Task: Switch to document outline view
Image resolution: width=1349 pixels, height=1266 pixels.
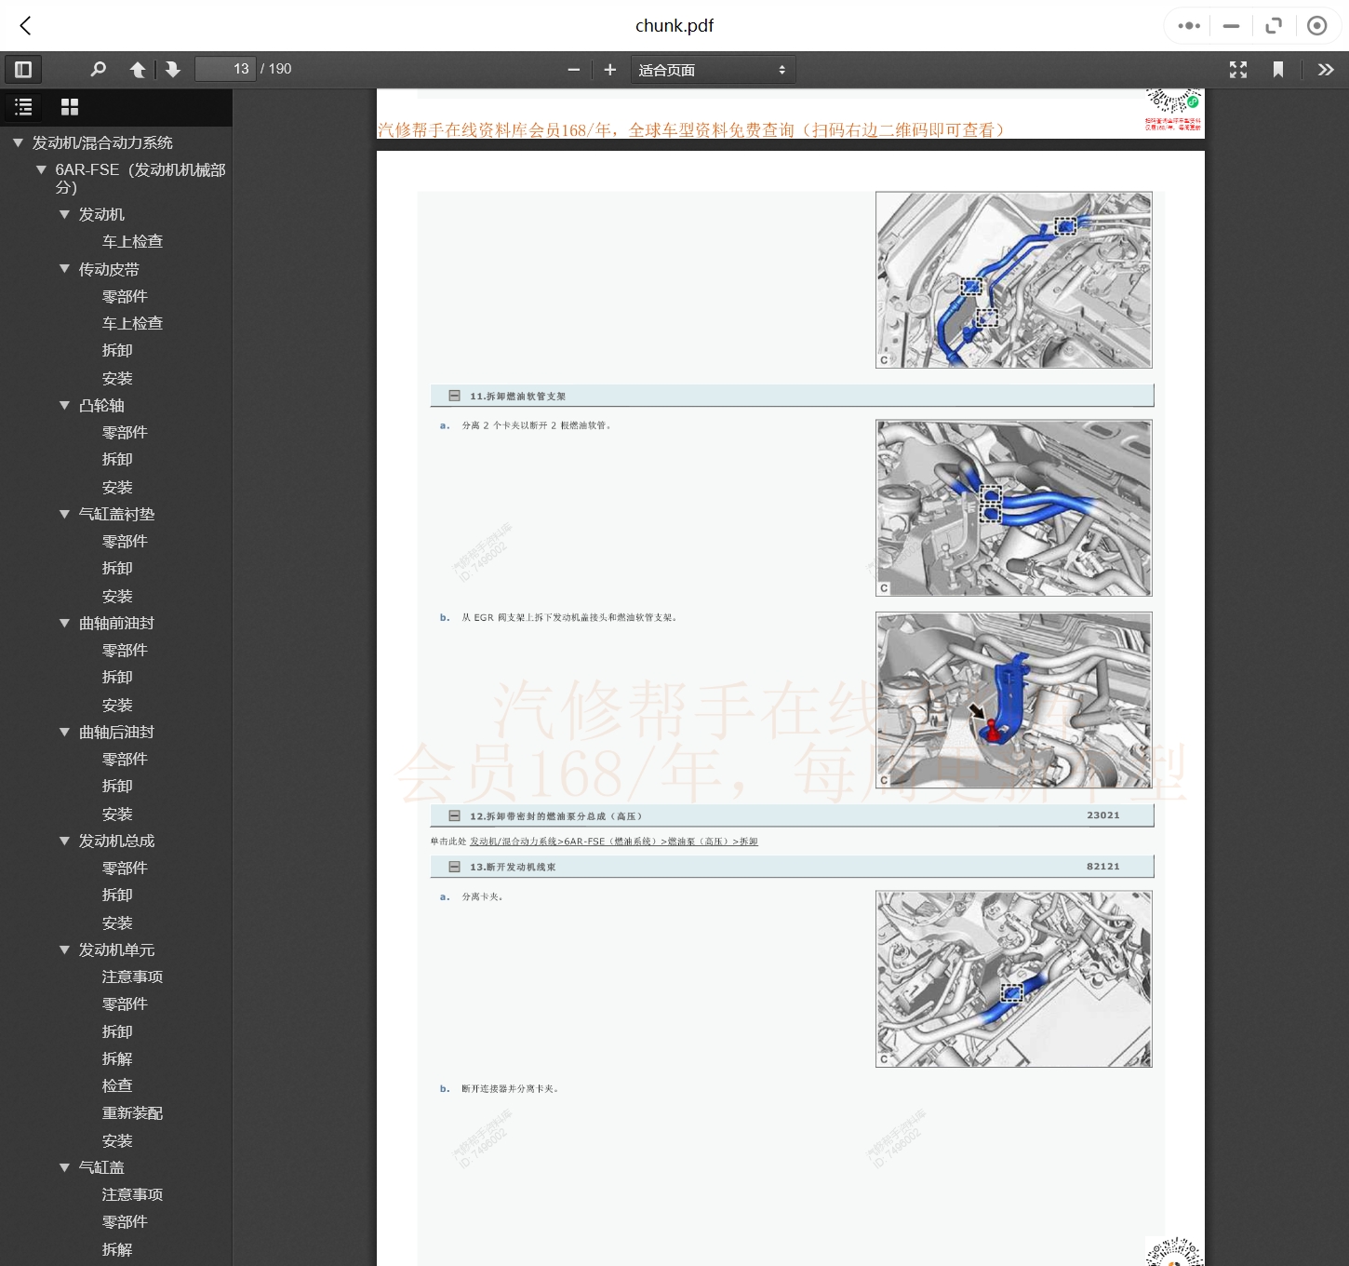Action: pyautogui.click(x=23, y=107)
